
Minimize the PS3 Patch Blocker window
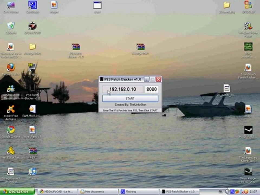tap(147, 79)
